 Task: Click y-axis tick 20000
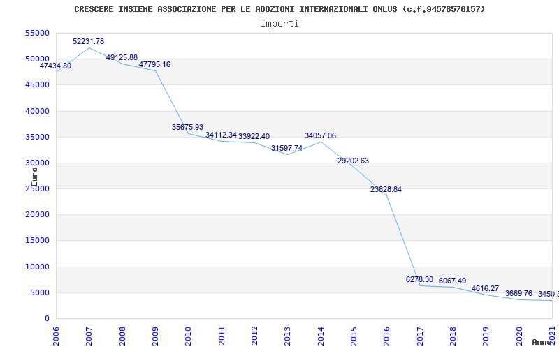click(38, 215)
